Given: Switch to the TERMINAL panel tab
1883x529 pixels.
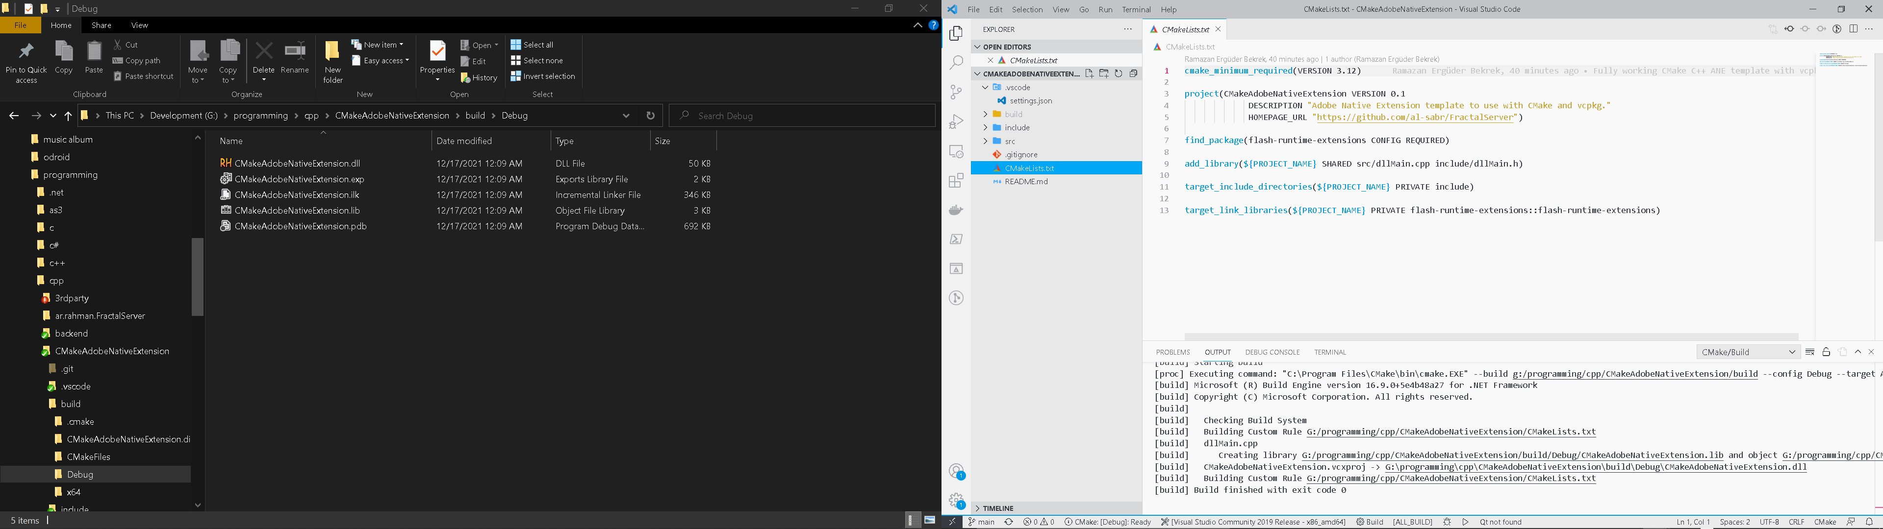Looking at the screenshot, I should 1330,352.
